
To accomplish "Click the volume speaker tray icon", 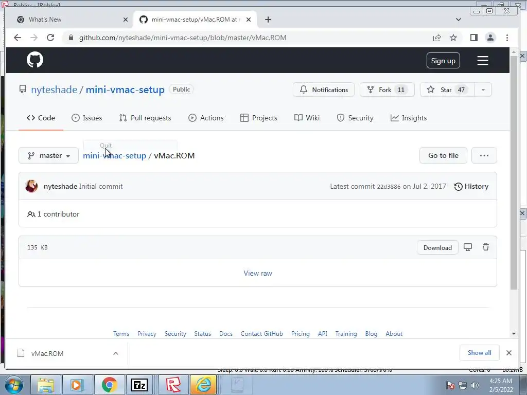I will (475, 385).
